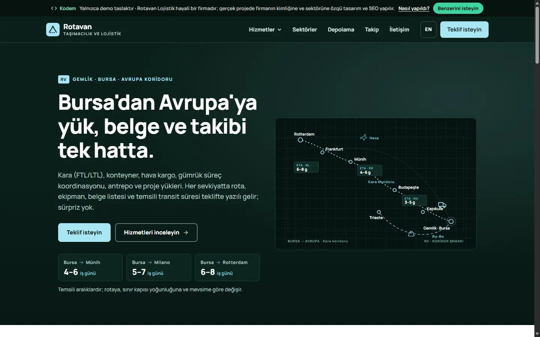Open the Takip nav link
The width and height of the screenshot is (540, 337).
click(x=372, y=30)
